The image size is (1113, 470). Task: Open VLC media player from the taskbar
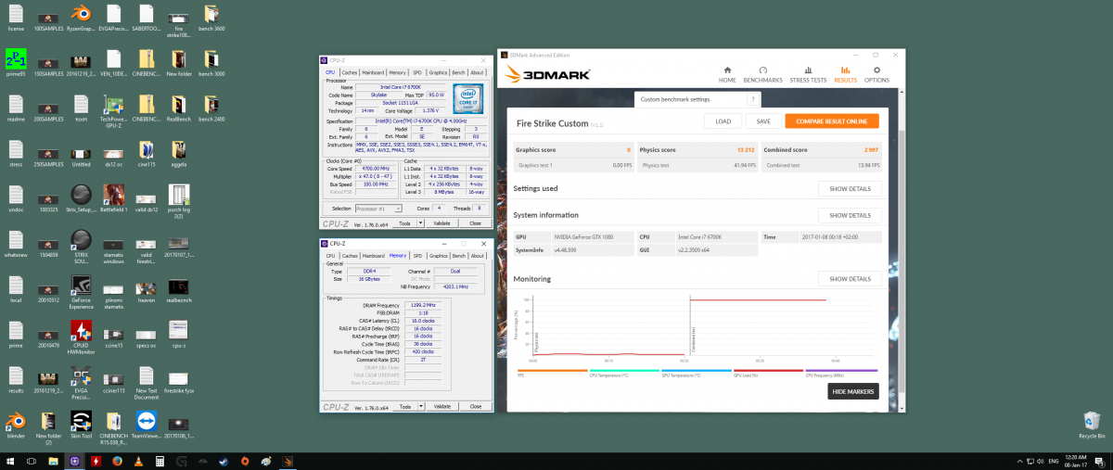click(x=138, y=461)
